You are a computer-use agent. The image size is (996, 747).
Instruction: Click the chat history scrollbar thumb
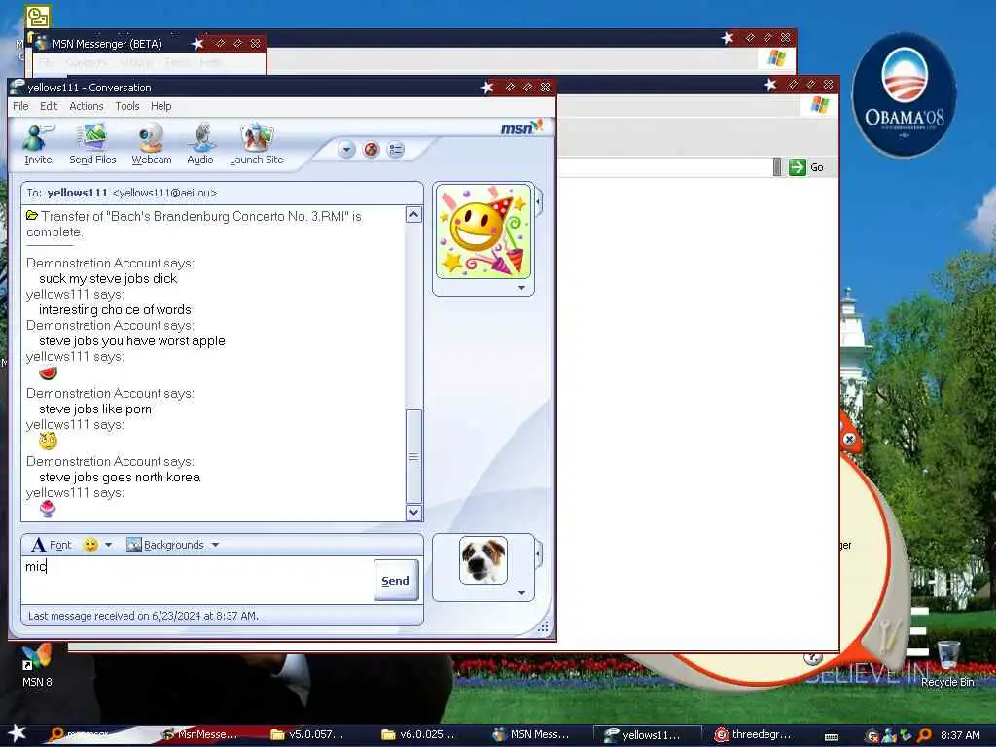(x=413, y=457)
